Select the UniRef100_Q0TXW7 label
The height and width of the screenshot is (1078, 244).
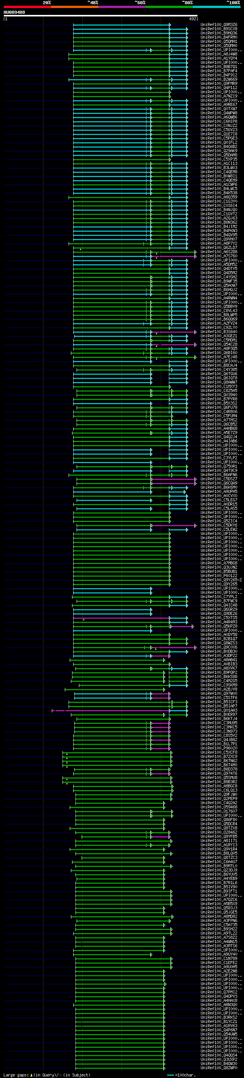[x=219, y=109]
